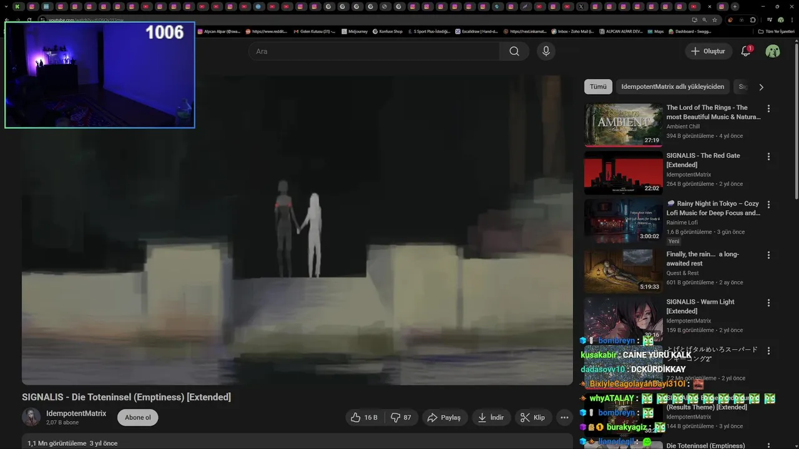Open options for Finally, the rain video
Screen dimensions: 799x449
coord(768,255)
